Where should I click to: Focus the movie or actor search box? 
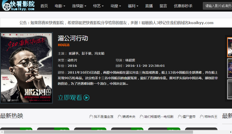217,6
